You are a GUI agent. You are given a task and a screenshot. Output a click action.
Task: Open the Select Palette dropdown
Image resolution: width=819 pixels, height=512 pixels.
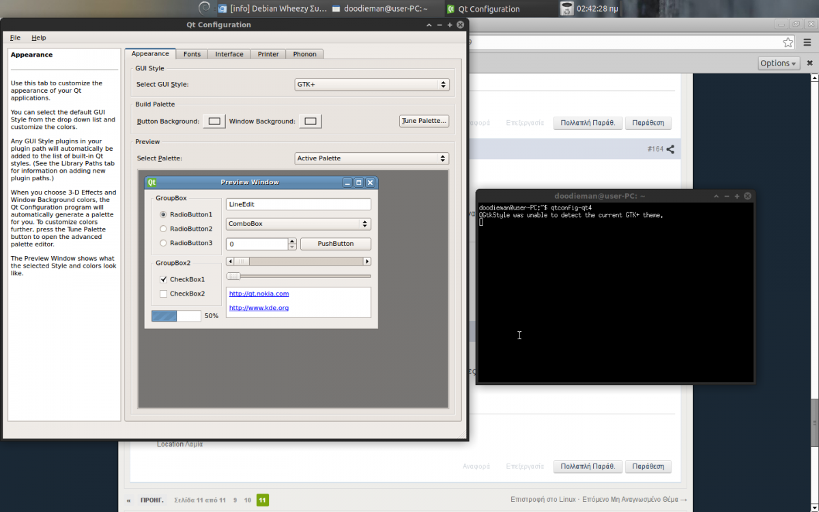coord(371,158)
